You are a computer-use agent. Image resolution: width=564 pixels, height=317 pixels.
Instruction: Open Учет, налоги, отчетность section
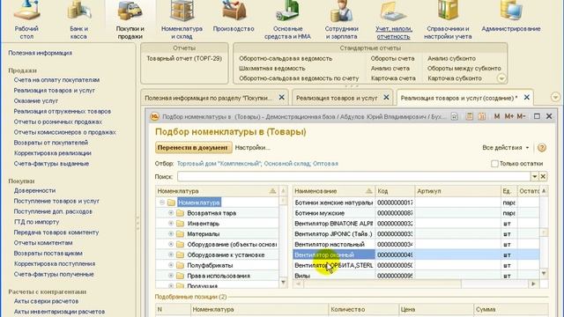(x=394, y=19)
